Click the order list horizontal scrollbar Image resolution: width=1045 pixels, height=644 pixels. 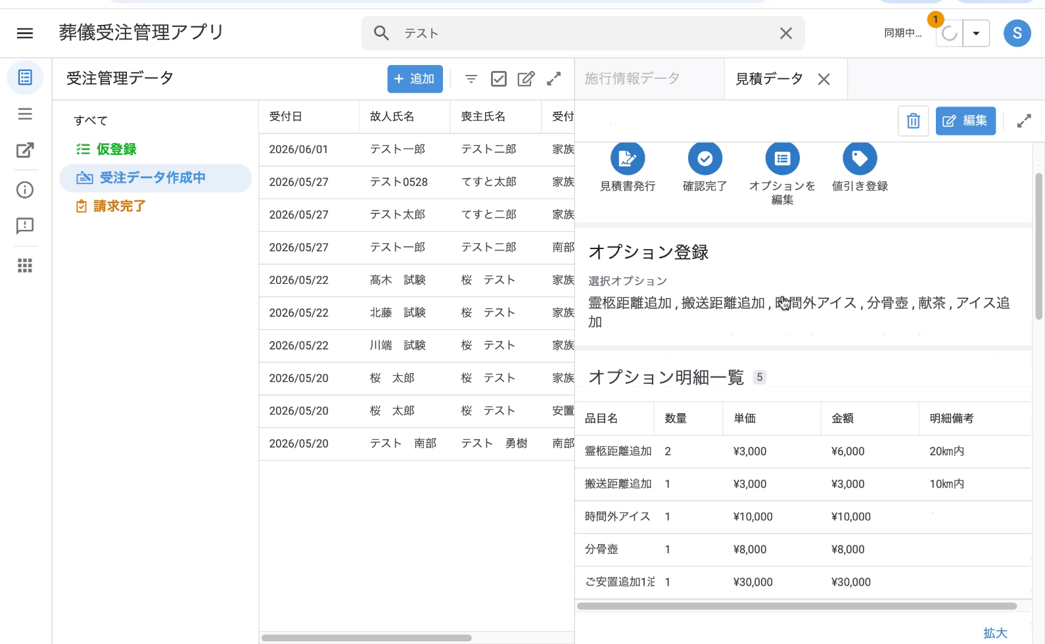pyautogui.click(x=366, y=637)
